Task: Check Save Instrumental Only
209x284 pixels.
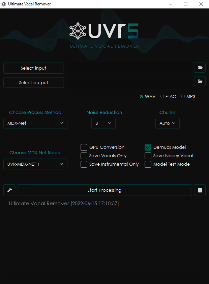Action: tap(84, 164)
